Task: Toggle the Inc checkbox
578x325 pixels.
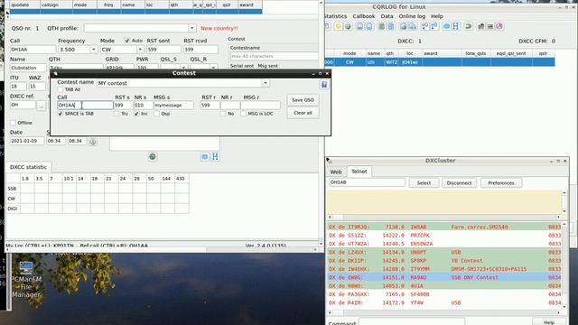Action: 136,114
